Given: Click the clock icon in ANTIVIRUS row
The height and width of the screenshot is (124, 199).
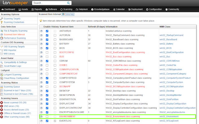Looking at the screenshot, I should (41, 31).
